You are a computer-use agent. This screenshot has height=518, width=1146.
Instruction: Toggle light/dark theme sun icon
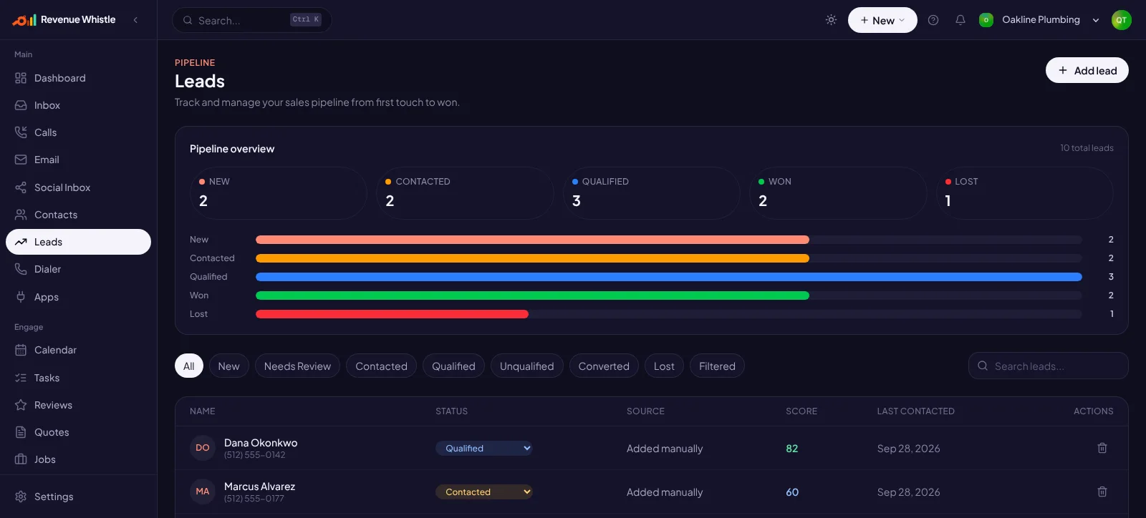tap(831, 20)
